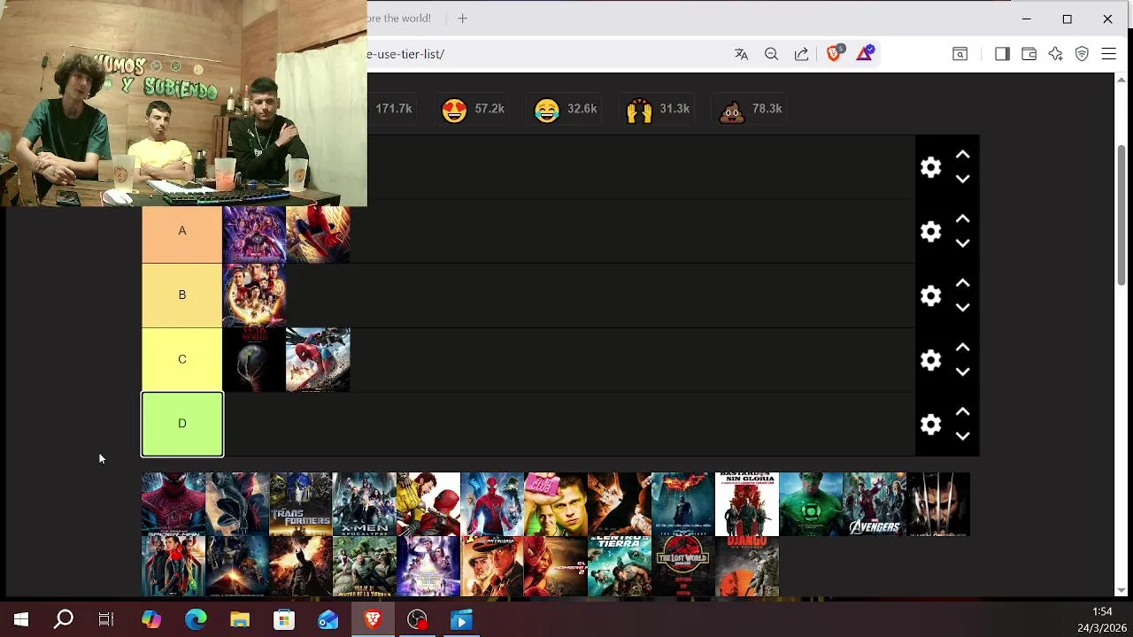Select the Transformers poster in the pool
This screenshot has height=637, width=1133.
[301, 504]
